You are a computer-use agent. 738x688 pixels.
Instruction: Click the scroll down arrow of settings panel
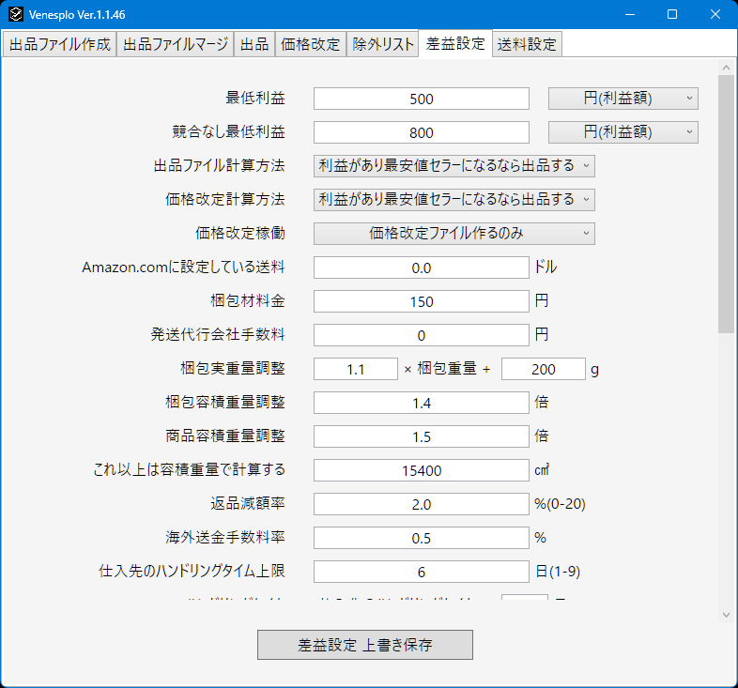[726, 615]
